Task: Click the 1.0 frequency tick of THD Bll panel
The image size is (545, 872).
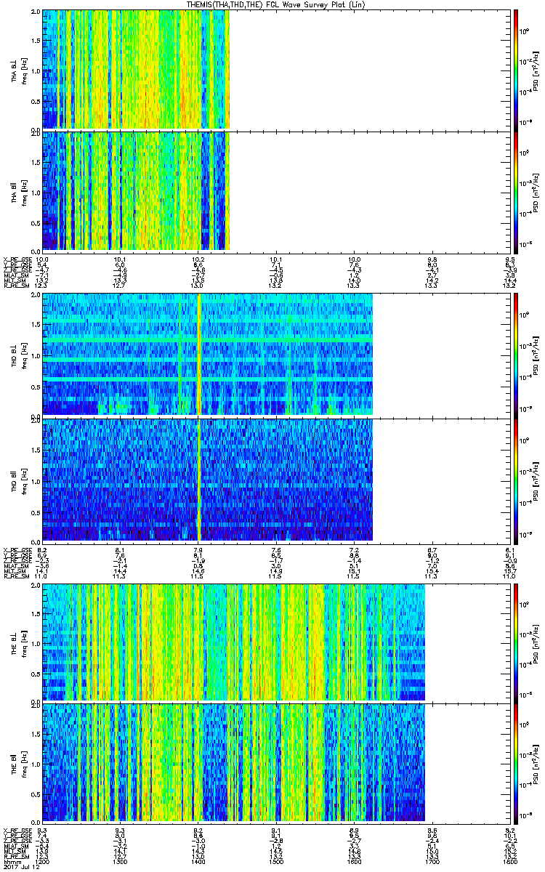Action: click(x=36, y=480)
